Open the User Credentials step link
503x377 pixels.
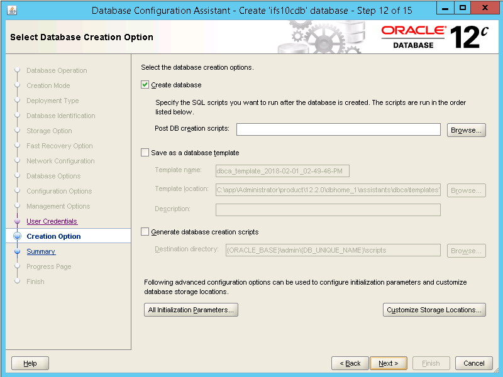(52, 221)
